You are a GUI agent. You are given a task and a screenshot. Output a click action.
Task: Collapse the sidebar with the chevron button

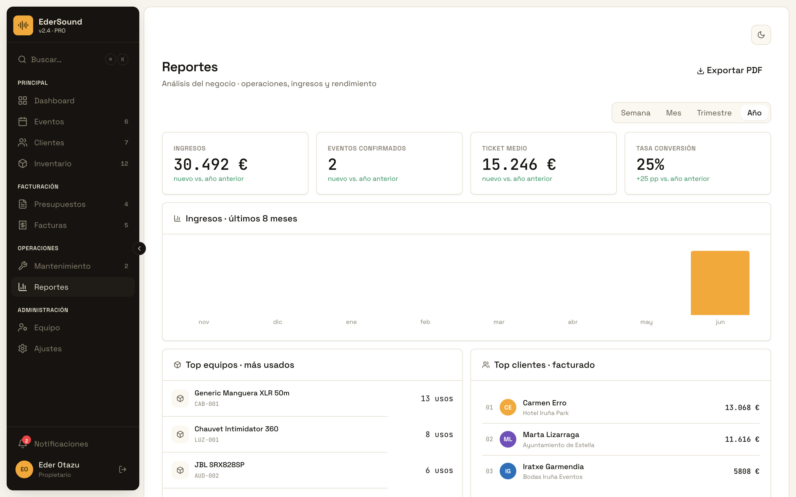139,248
